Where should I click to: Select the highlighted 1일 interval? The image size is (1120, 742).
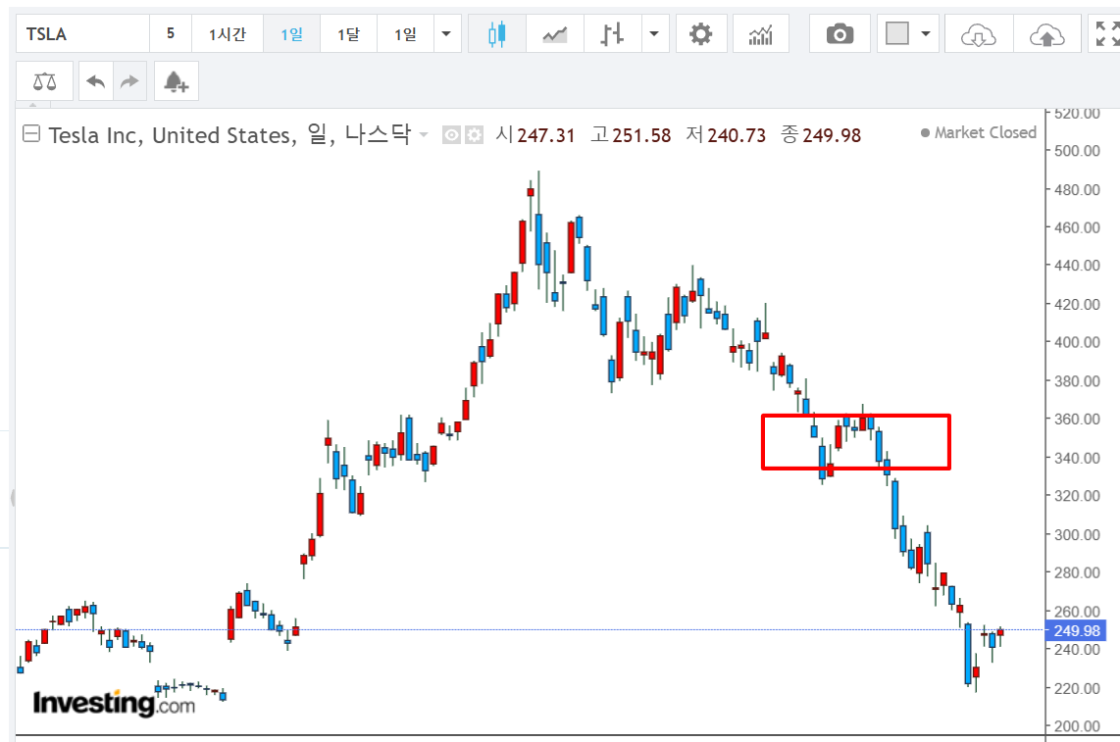291,33
